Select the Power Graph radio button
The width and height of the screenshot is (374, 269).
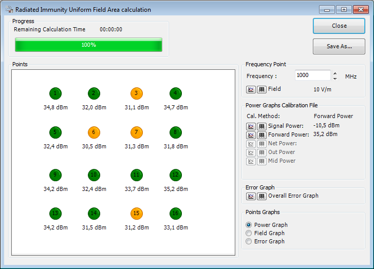pyautogui.click(x=249, y=225)
